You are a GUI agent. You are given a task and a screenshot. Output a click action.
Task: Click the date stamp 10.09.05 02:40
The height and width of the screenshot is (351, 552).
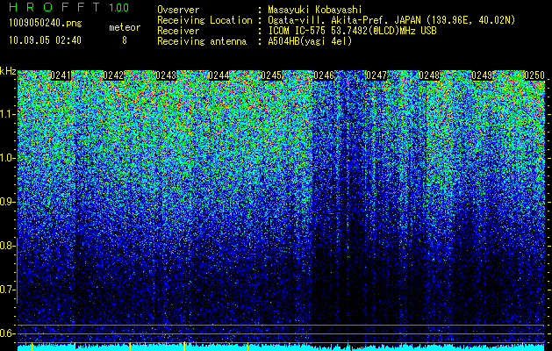tap(45, 40)
